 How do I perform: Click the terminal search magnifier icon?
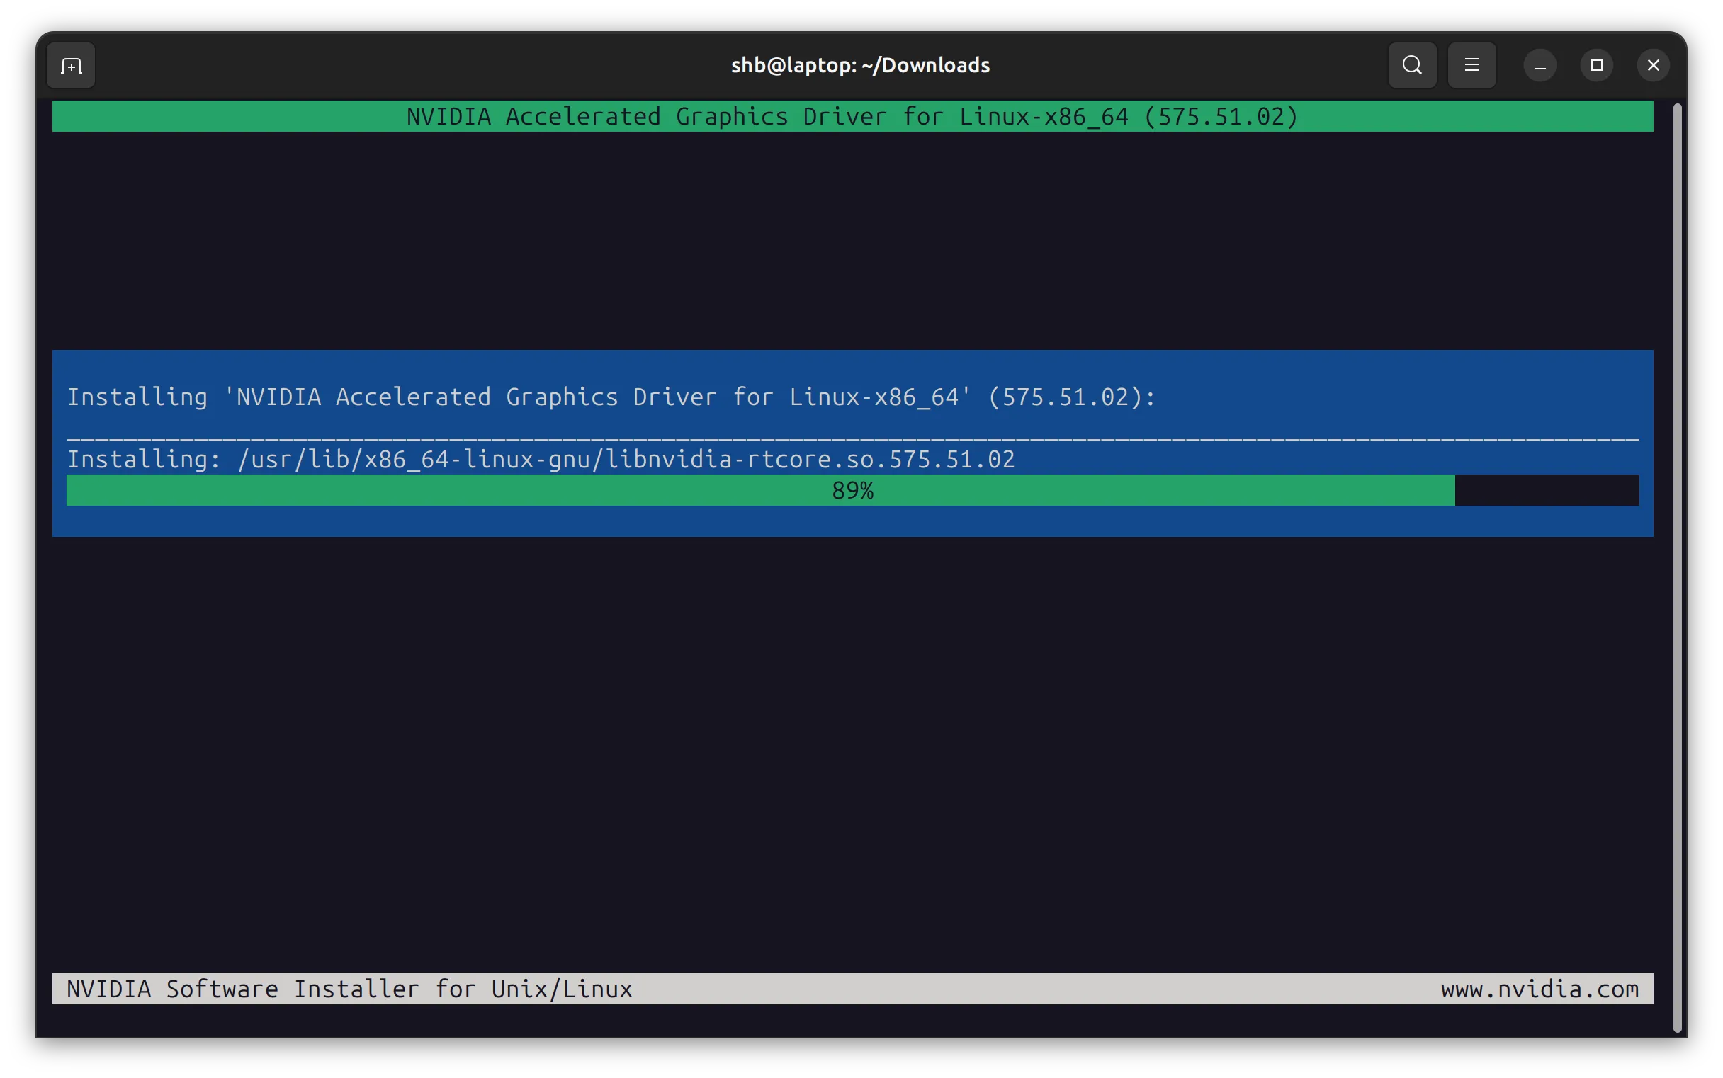(x=1411, y=66)
